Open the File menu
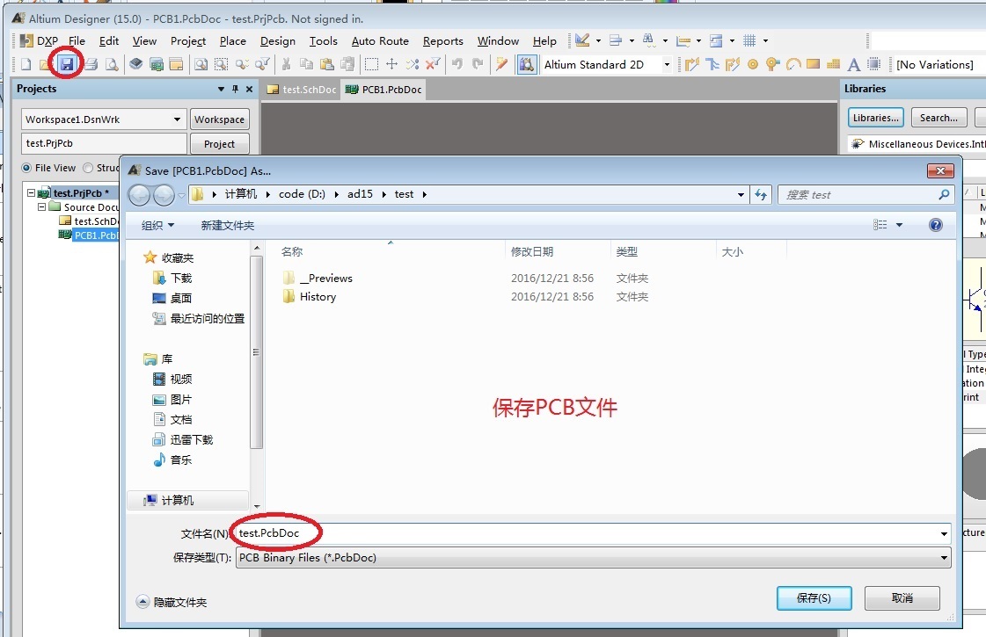The image size is (986, 637). click(77, 40)
